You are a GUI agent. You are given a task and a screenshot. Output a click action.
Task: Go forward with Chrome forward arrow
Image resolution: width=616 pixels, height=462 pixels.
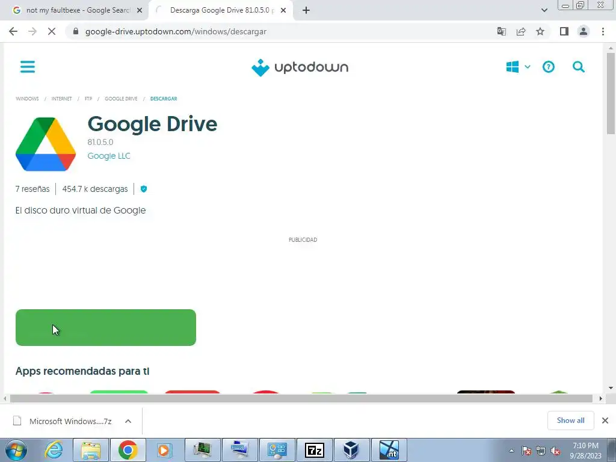pyautogui.click(x=32, y=31)
